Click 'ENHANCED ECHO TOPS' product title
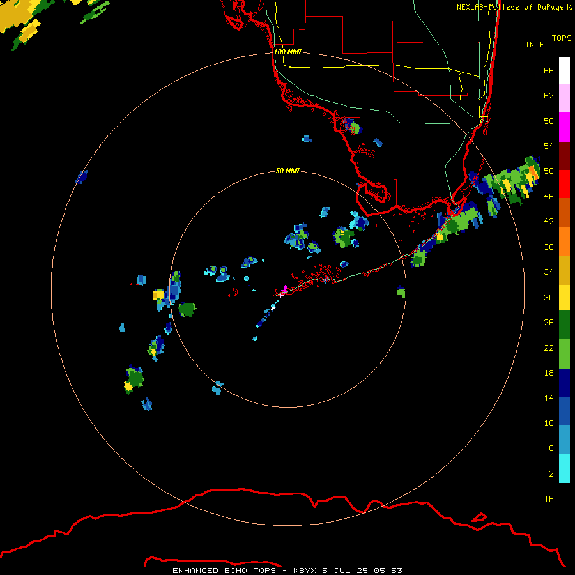Screen dimensions: 575x575 click(224, 571)
